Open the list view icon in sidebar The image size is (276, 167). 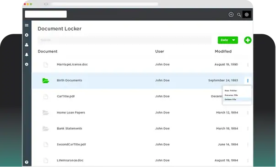(x=27, y=25)
